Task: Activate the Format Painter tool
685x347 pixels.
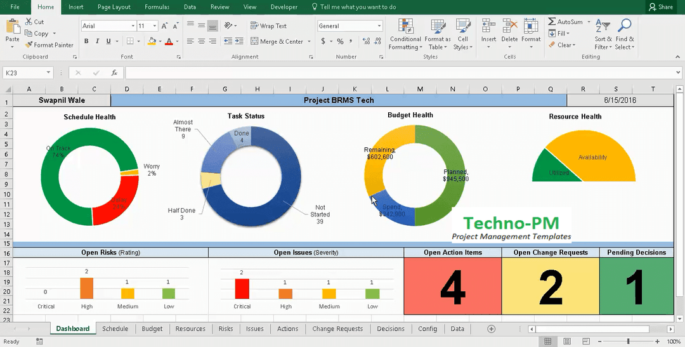Action: click(x=49, y=45)
